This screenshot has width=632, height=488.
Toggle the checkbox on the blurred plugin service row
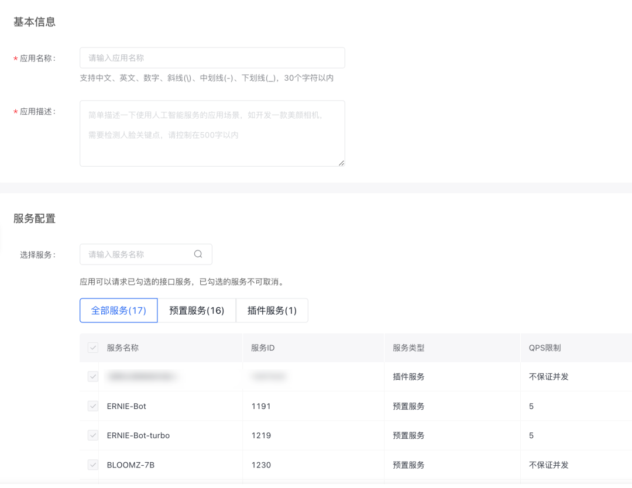tap(92, 376)
